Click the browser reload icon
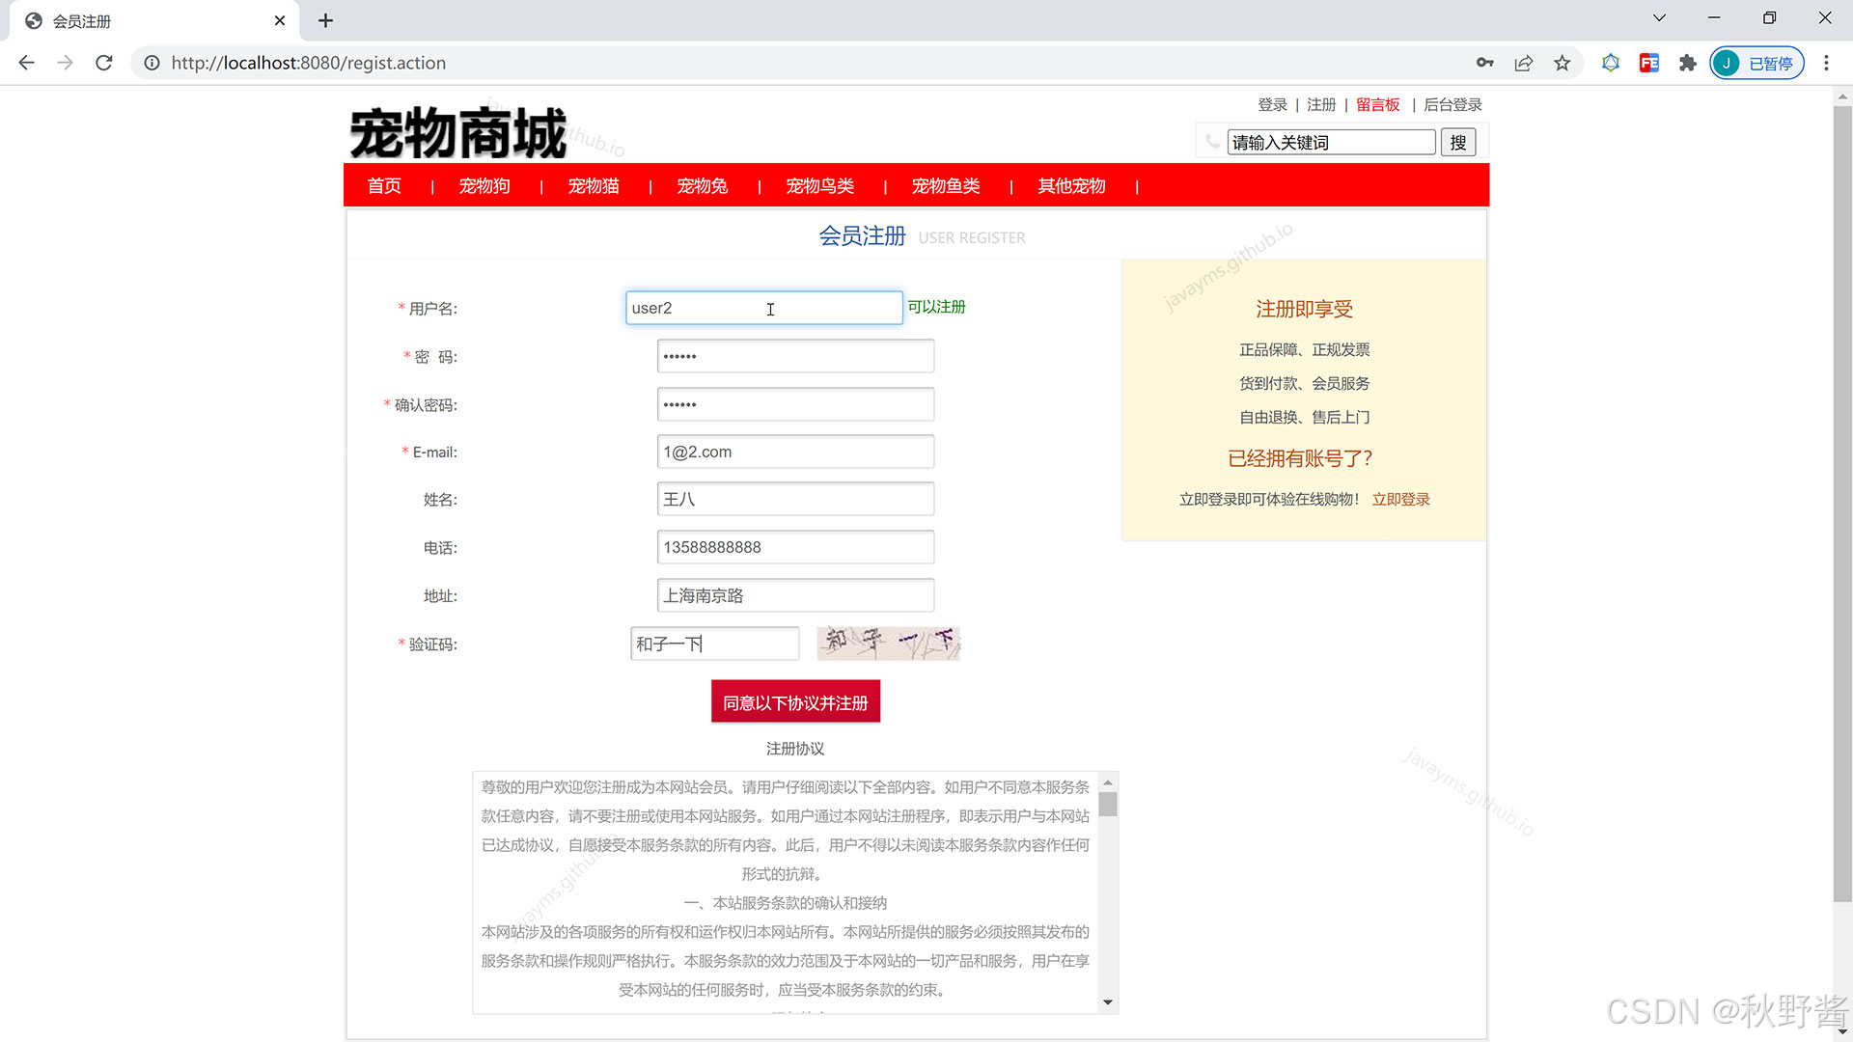This screenshot has height=1042, width=1853. [104, 63]
